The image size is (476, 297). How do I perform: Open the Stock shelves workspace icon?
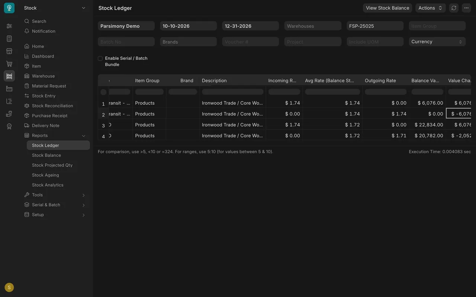[9, 76]
